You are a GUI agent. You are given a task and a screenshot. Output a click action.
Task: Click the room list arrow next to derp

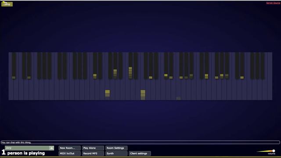(51, 148)
